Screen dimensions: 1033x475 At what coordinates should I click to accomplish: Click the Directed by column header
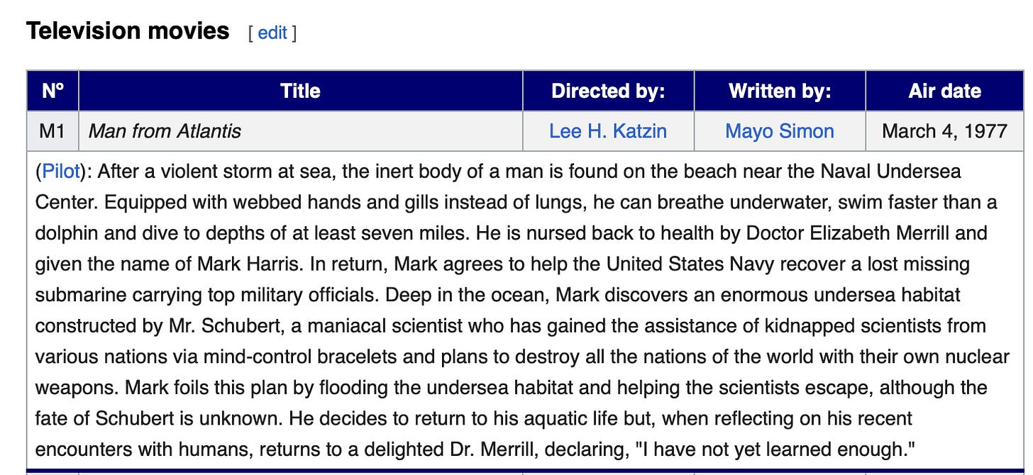click(607, 91)
